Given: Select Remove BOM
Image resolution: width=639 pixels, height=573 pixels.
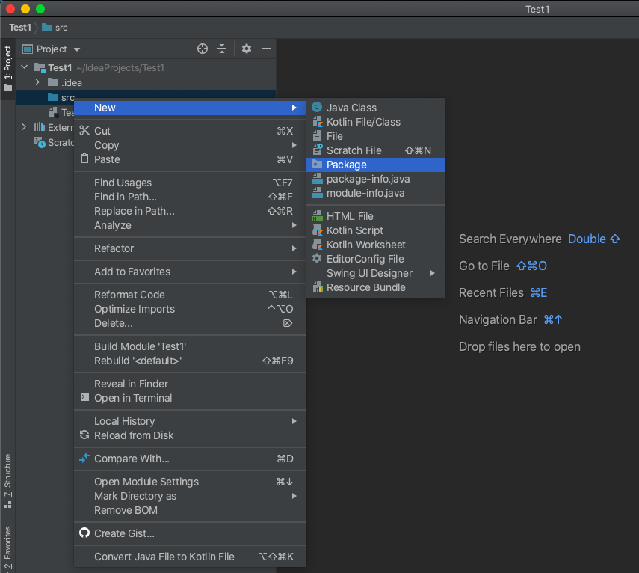Looking at the screenshot, I should tap(190, 509).
